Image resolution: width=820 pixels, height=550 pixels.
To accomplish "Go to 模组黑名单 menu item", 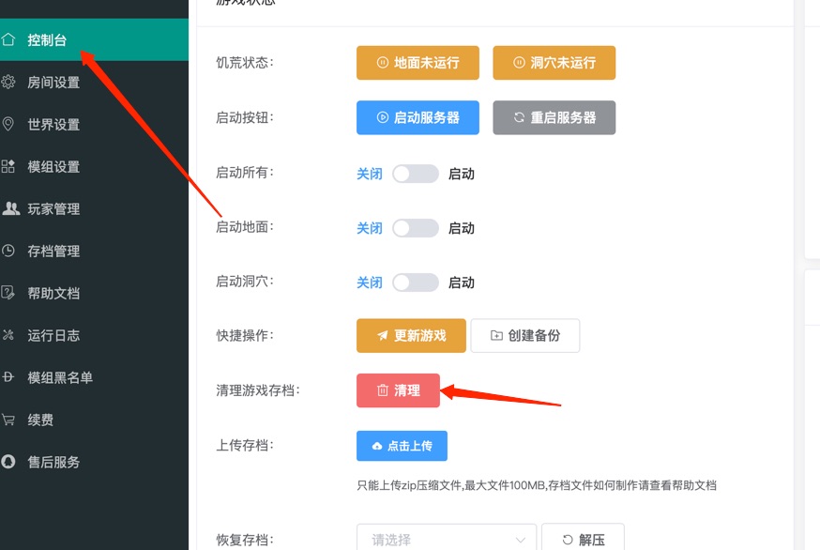I will pos(60,377).
